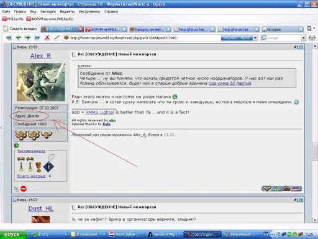Follow the сод-смка 10 партий link
The image size is (318, 239).
click(230, 83)
